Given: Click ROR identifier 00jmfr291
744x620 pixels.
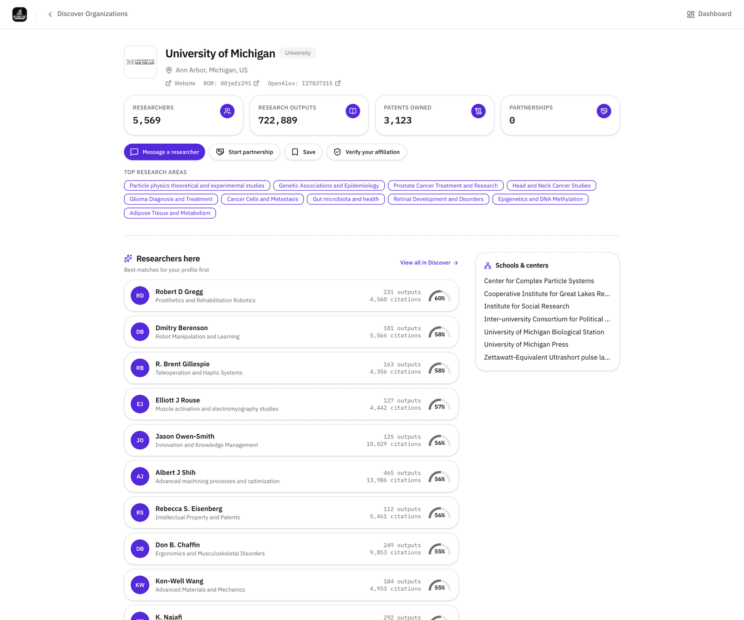Looking at the screenshot, I should 236,83.
